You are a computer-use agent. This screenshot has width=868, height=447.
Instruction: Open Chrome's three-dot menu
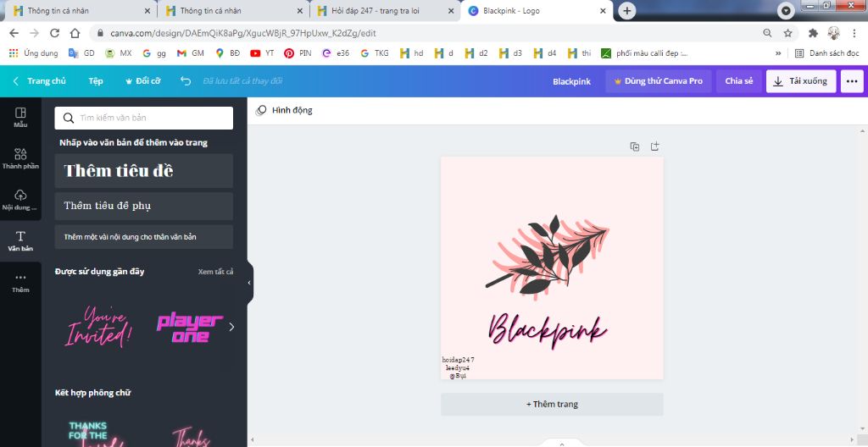854,33
